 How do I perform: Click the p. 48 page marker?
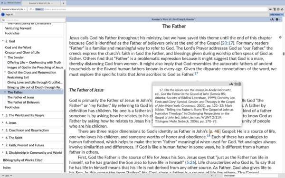click(x=215, y=131)
